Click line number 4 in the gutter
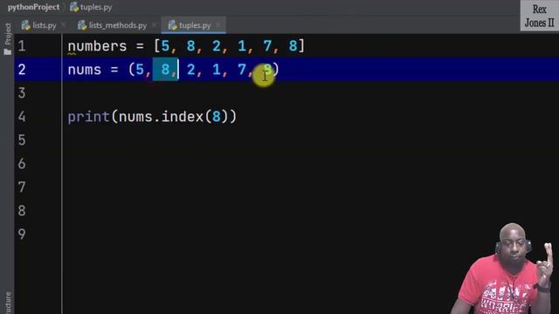The image size is (559, 314). [x=22, y=116]
